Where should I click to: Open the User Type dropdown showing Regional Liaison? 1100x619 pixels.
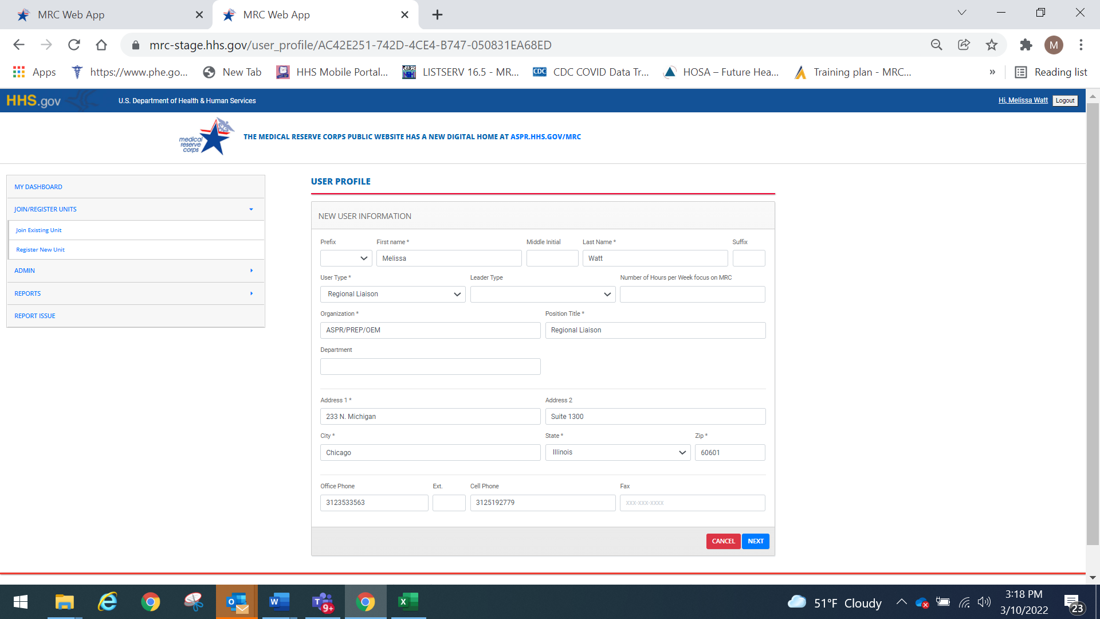click(393, 294)
